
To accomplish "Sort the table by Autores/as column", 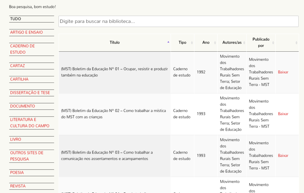I will pos(232,42).
